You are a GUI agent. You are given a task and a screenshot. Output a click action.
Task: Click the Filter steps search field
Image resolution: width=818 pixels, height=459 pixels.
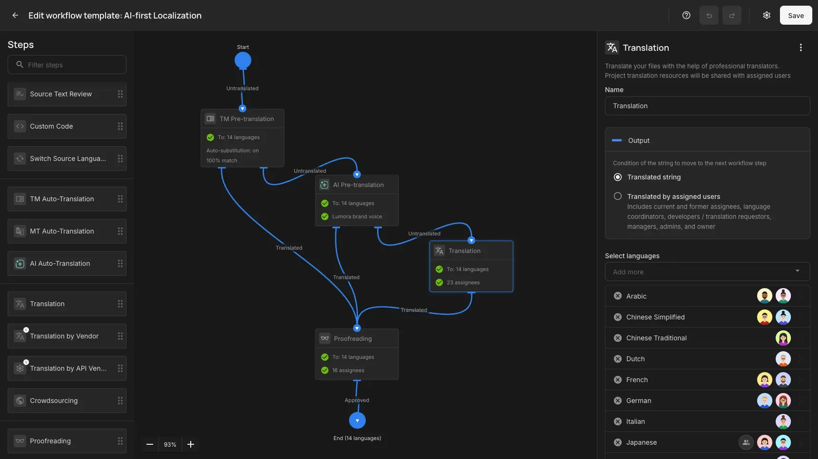(x=67, y=65)
